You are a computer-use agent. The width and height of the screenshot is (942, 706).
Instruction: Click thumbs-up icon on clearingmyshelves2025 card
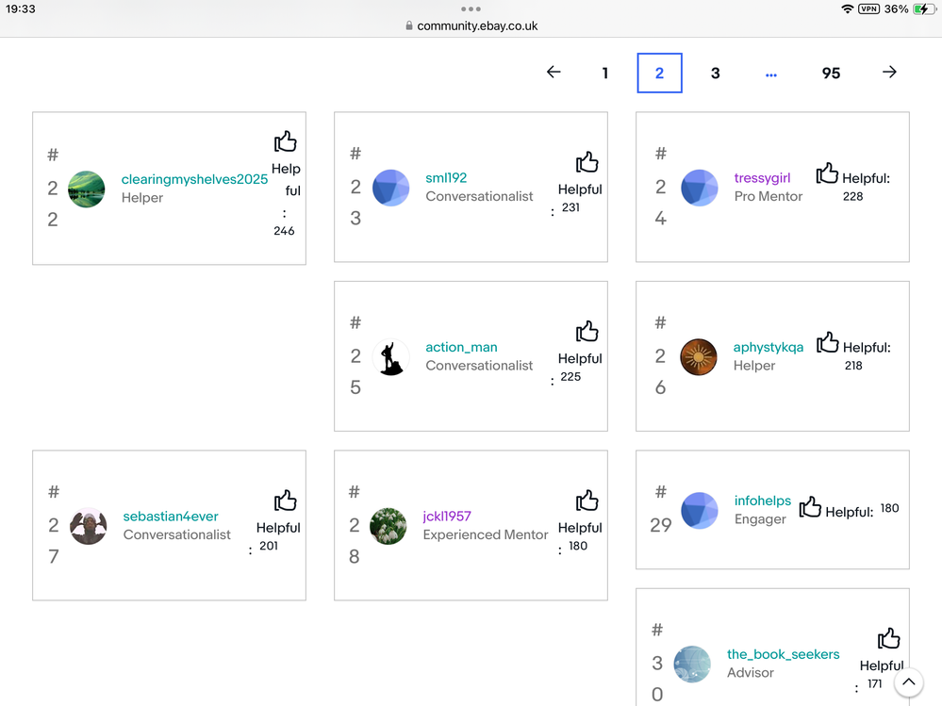pos(285,141)
